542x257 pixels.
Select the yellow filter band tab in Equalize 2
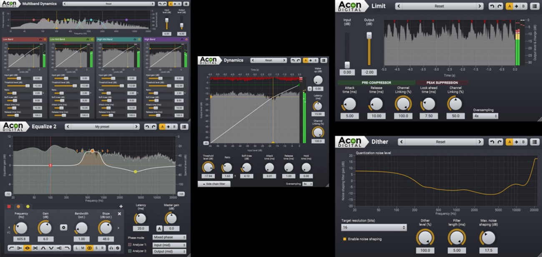point(28,206)
